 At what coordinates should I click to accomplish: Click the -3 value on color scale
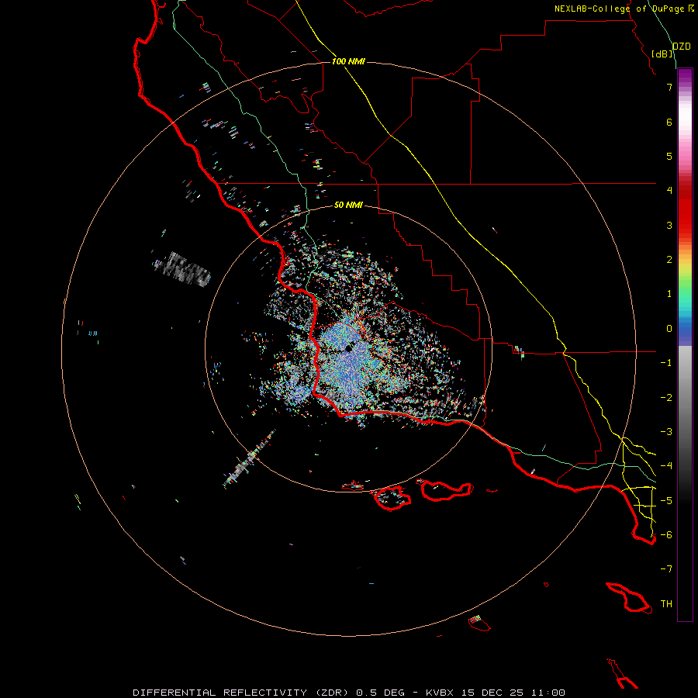666,432
